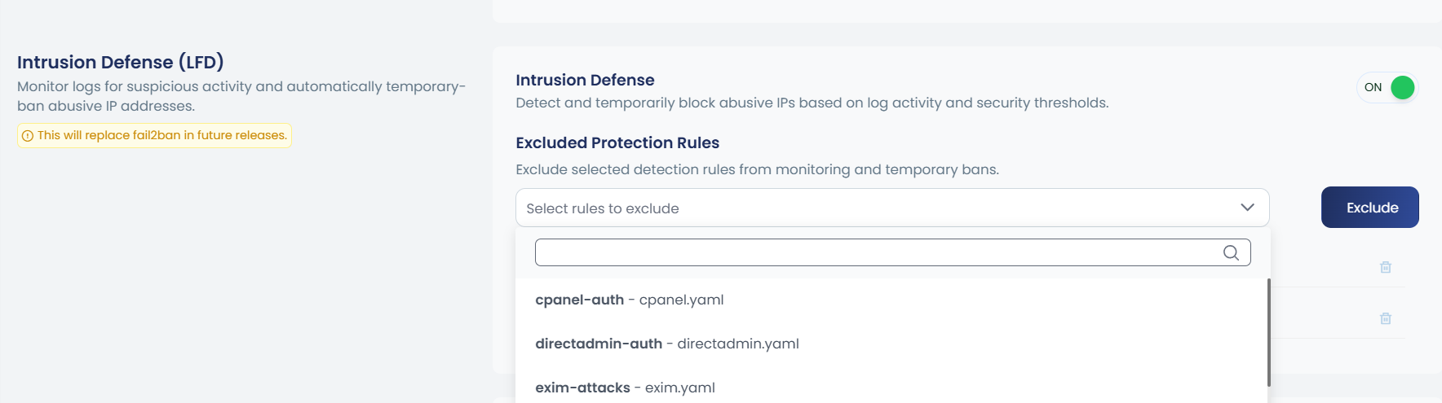This screenshot has height=403, width=1442.
Task: Choose the cpanel-auth rule option
Action: pyautogui.click(x=892, y=300)
